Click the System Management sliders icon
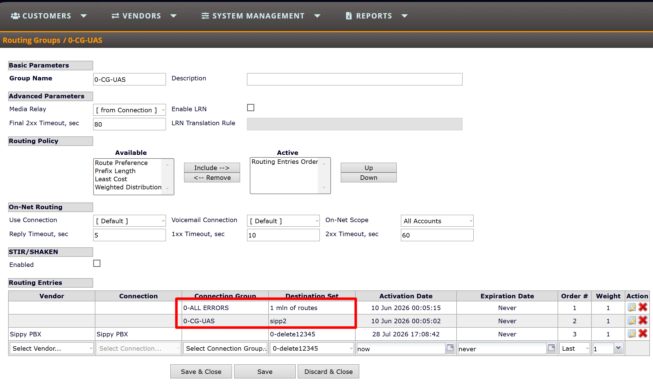Screen dimensions: 653x384 [205, 16]
